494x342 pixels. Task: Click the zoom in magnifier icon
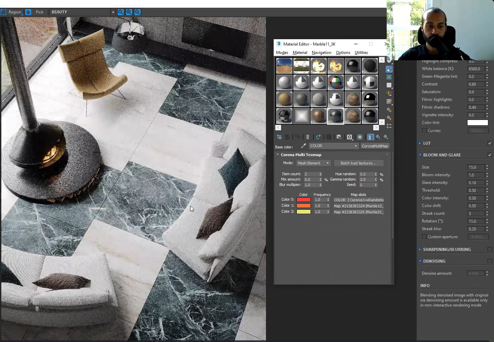coord(121,12)
